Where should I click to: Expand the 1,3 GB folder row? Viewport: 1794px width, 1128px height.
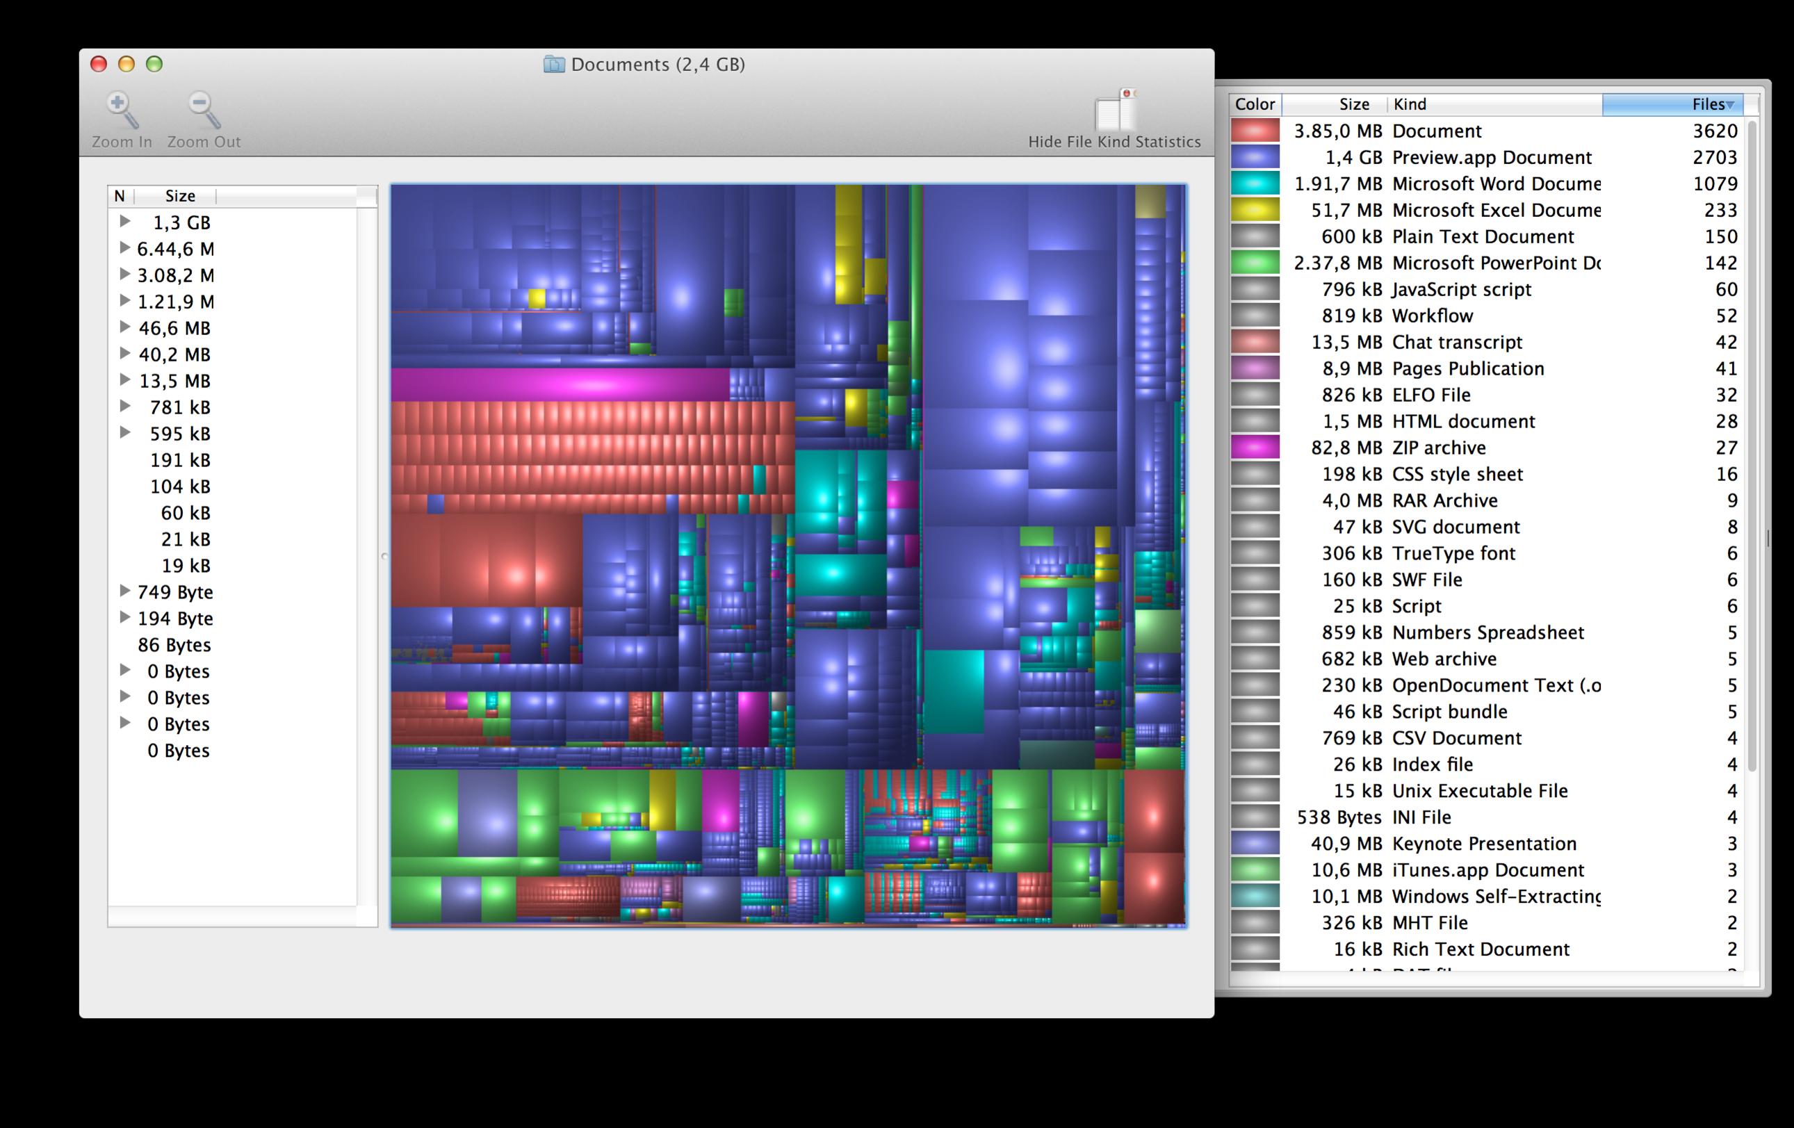pyautogui.click(x=125, y=221)
